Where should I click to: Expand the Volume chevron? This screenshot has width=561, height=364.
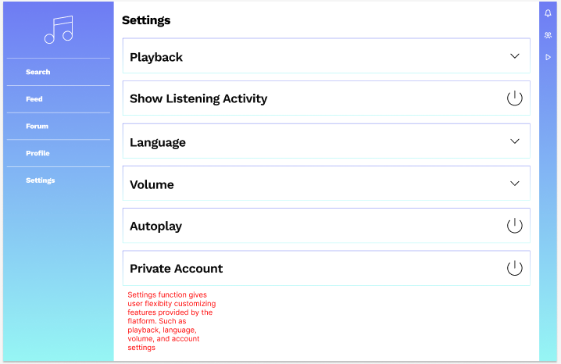pyautogui.click(x=514, y=184)
